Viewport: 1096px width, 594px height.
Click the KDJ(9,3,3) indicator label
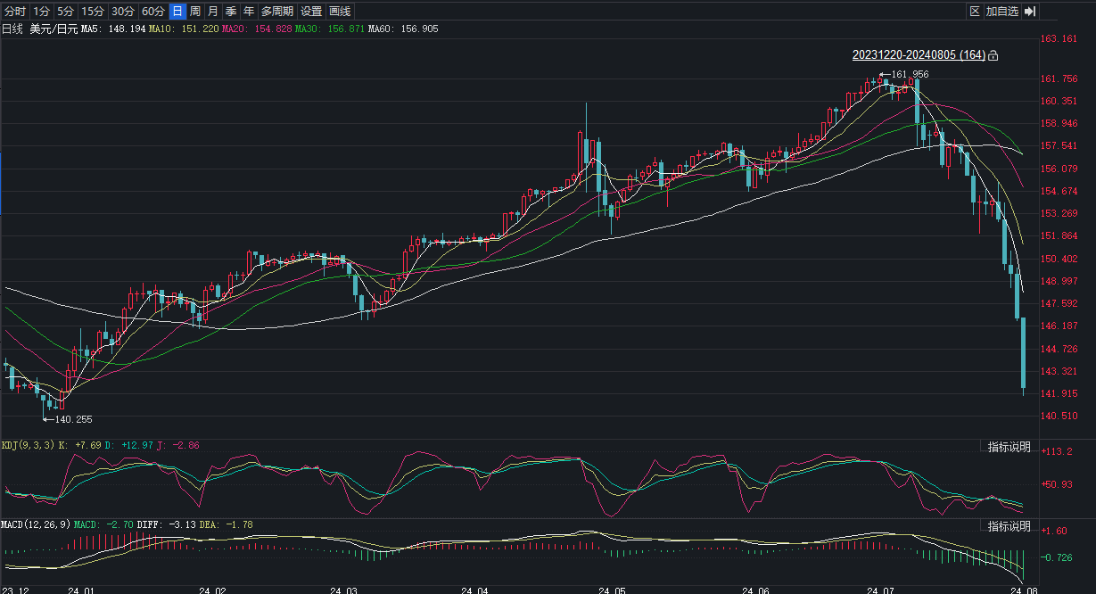point(28,445)
